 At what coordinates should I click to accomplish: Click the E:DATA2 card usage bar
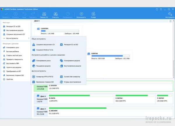(111, 56)
